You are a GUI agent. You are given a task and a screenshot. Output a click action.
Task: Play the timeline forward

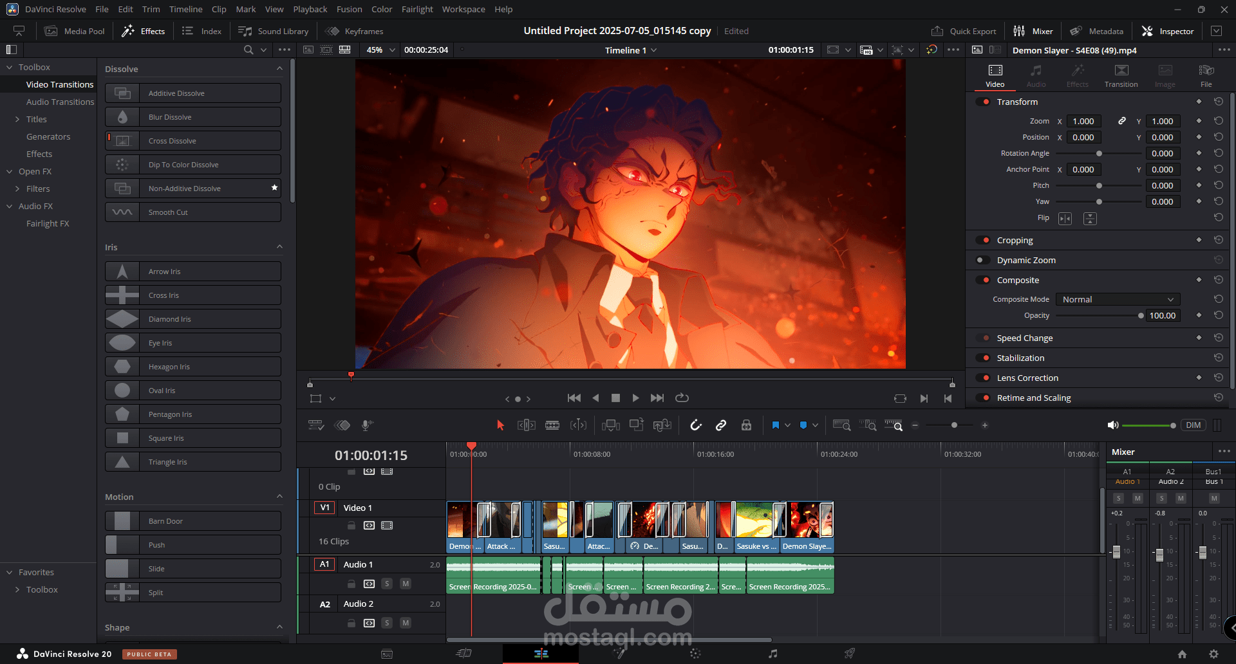pos(635,398)
